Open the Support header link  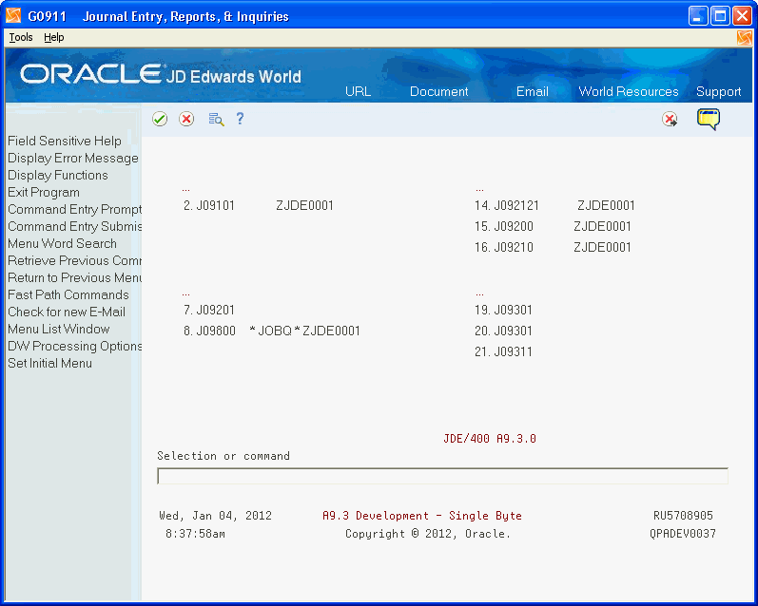pos(718,92)
